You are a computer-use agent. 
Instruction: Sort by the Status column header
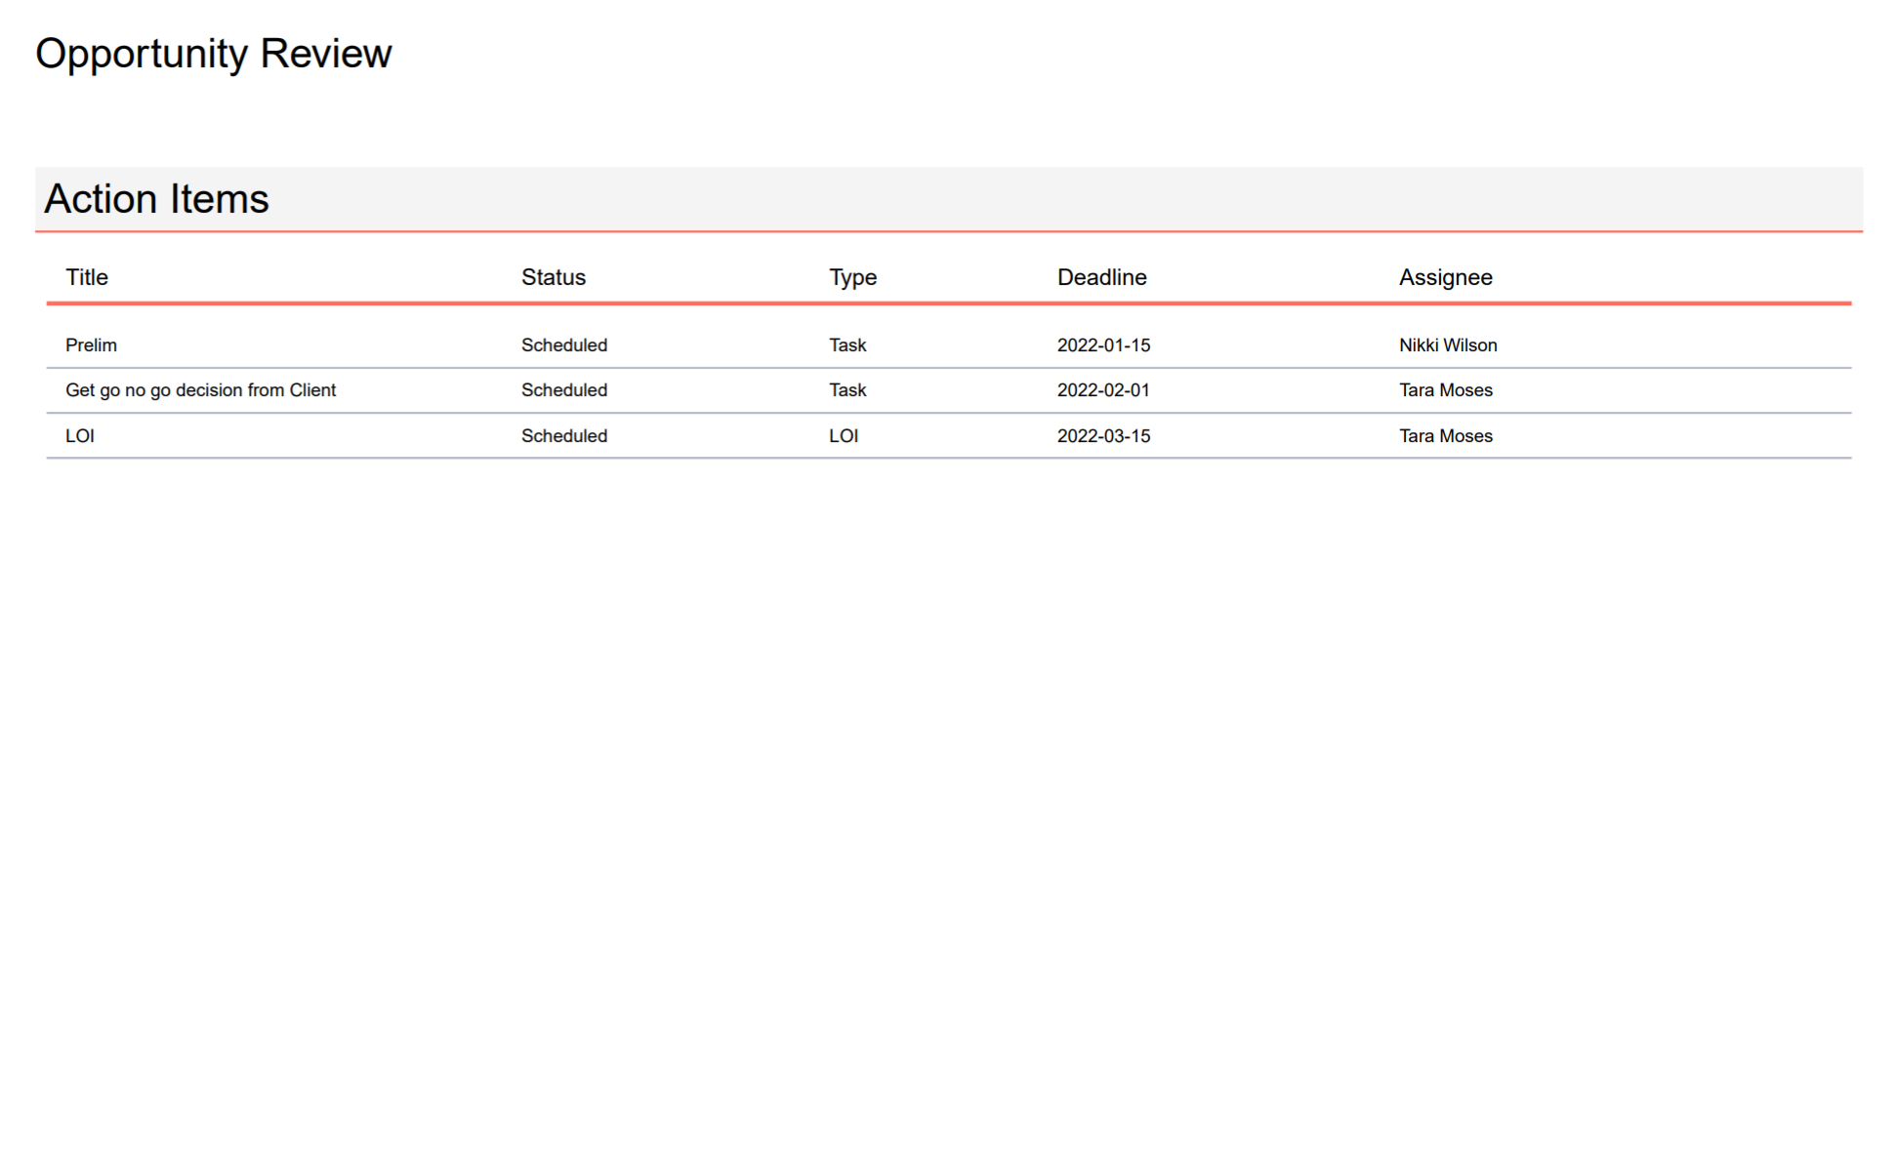point(553,277)
